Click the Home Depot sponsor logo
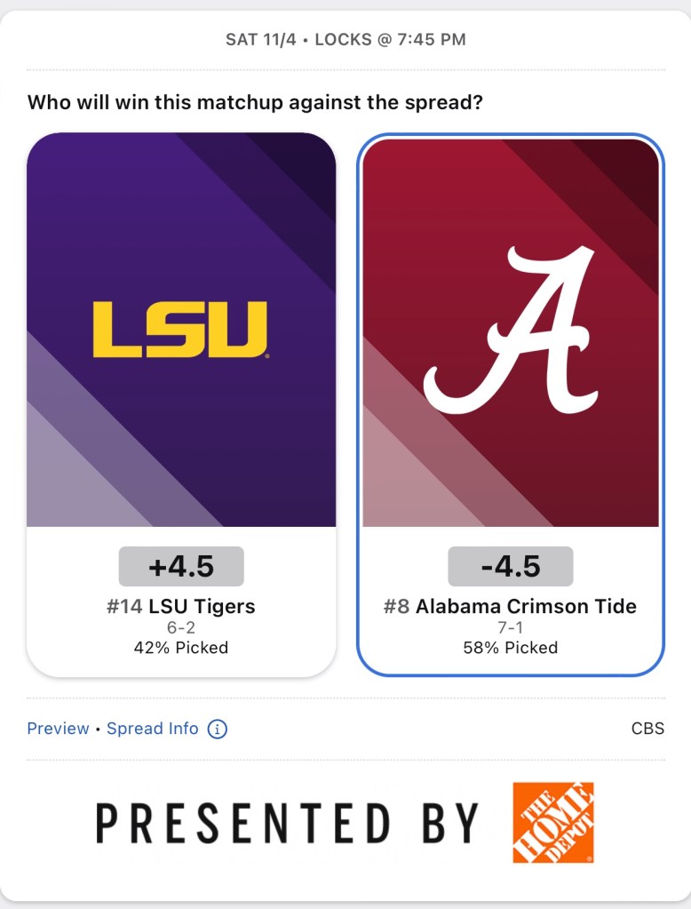The height and width of the screenshot is (909, 691). coord(552,822)
